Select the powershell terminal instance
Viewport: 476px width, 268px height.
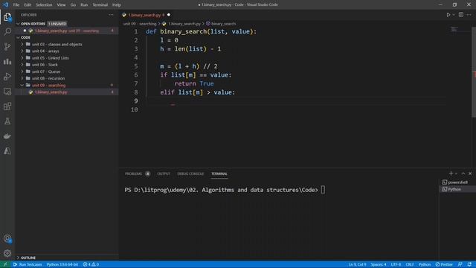457,182
